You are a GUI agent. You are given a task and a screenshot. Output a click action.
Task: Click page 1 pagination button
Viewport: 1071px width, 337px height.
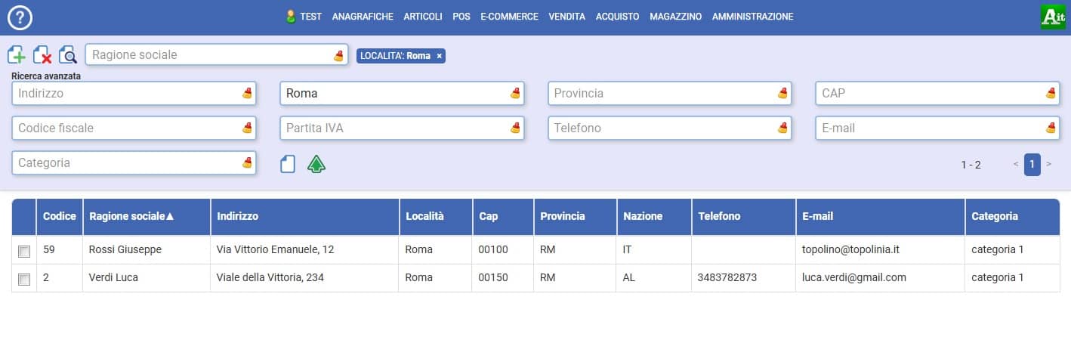1032,164
